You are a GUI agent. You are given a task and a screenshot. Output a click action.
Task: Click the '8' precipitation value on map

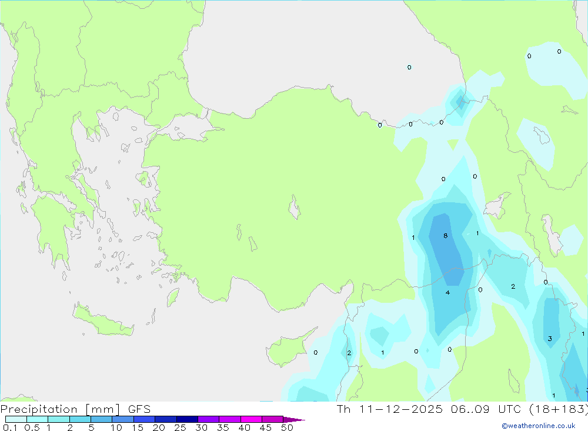coord(445,236)
